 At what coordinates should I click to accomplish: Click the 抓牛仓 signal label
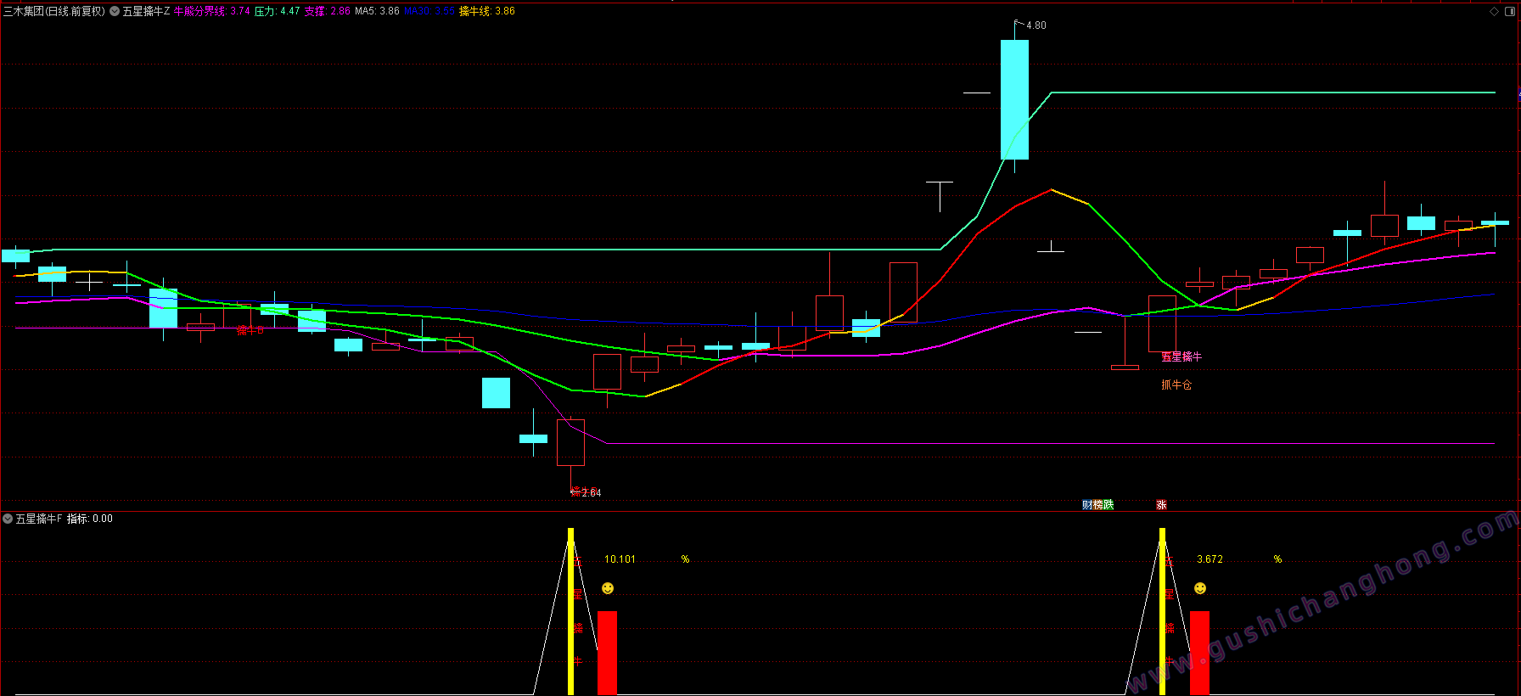click(1176, 385)
